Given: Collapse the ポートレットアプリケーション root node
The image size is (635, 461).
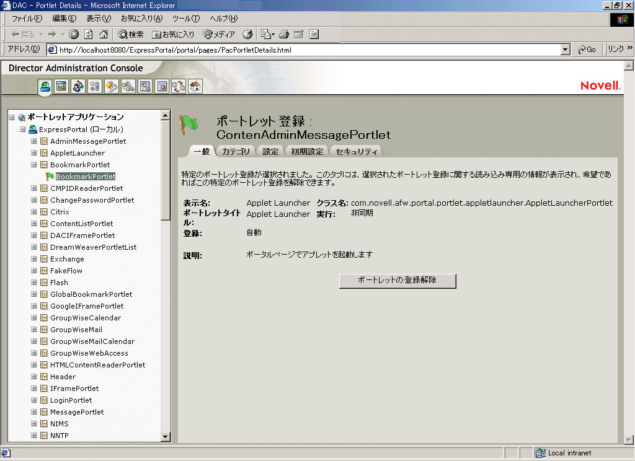Looking at the screenshot, I should (12, 117).
